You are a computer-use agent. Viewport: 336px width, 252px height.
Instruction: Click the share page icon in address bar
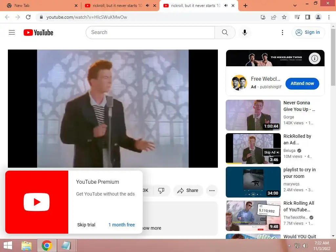pos(274,17)
